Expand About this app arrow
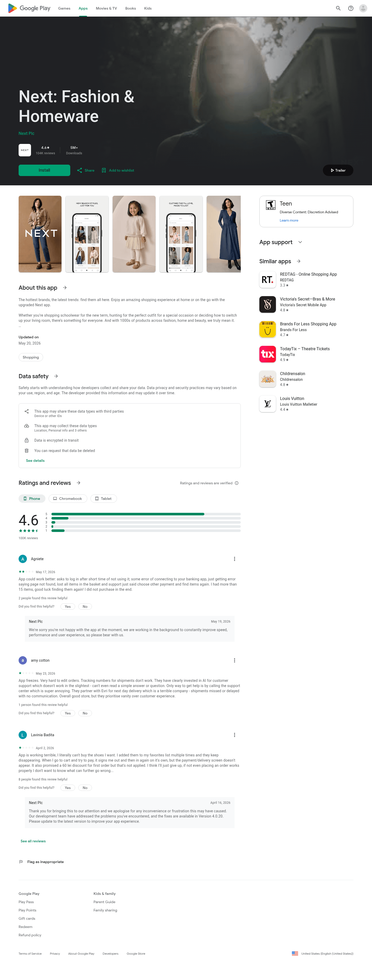The width and height of the screenshot is (372, 964). 65,287
